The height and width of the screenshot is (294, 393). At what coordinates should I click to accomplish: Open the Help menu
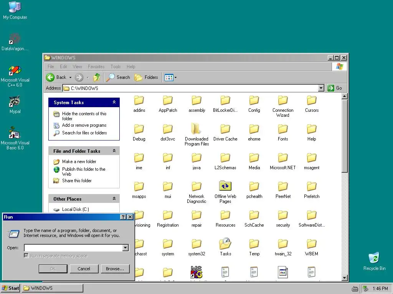pyautogui.click(x=131, y=67)
